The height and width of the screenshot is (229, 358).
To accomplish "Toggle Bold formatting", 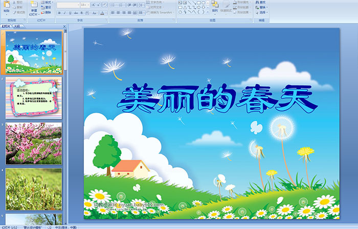I will click(x=59, y=13).
